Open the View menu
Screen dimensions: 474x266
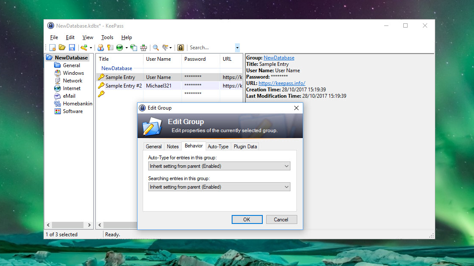(x=88, y=37)
